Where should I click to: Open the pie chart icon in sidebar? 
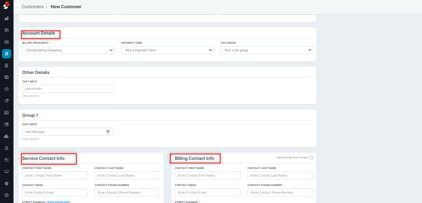click(x=7, y=160)
